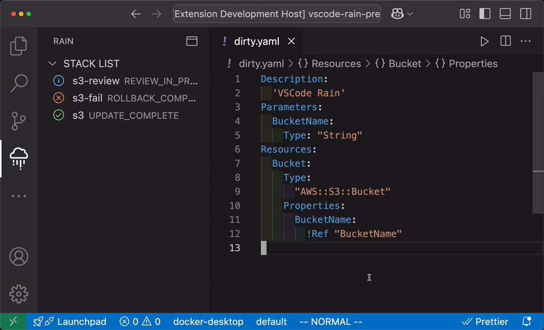Click Type: "String" on line 5
The image size is (544, 330).
click(x=322, y=135)
